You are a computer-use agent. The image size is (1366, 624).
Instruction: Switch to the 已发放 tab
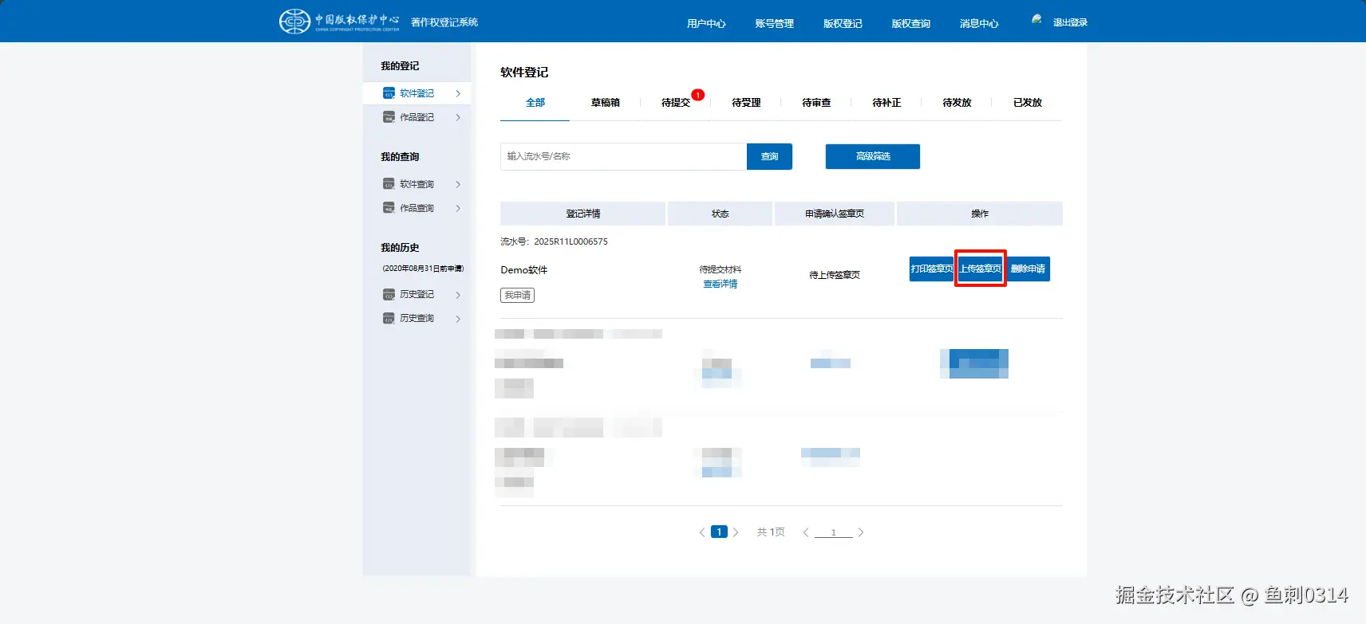coord(1028,103)
